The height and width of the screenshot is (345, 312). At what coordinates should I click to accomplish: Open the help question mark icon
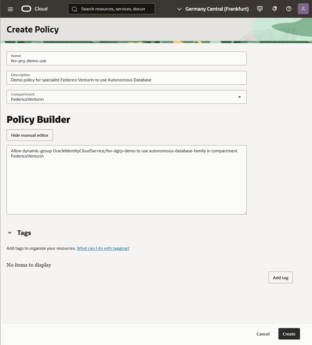(289, 9)
